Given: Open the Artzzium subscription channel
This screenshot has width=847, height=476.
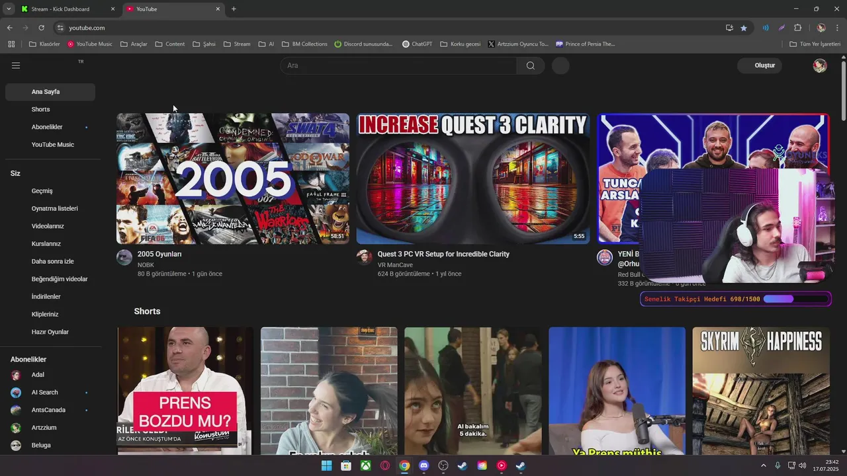Looking at the screenshot, I should tap(50, 428).
